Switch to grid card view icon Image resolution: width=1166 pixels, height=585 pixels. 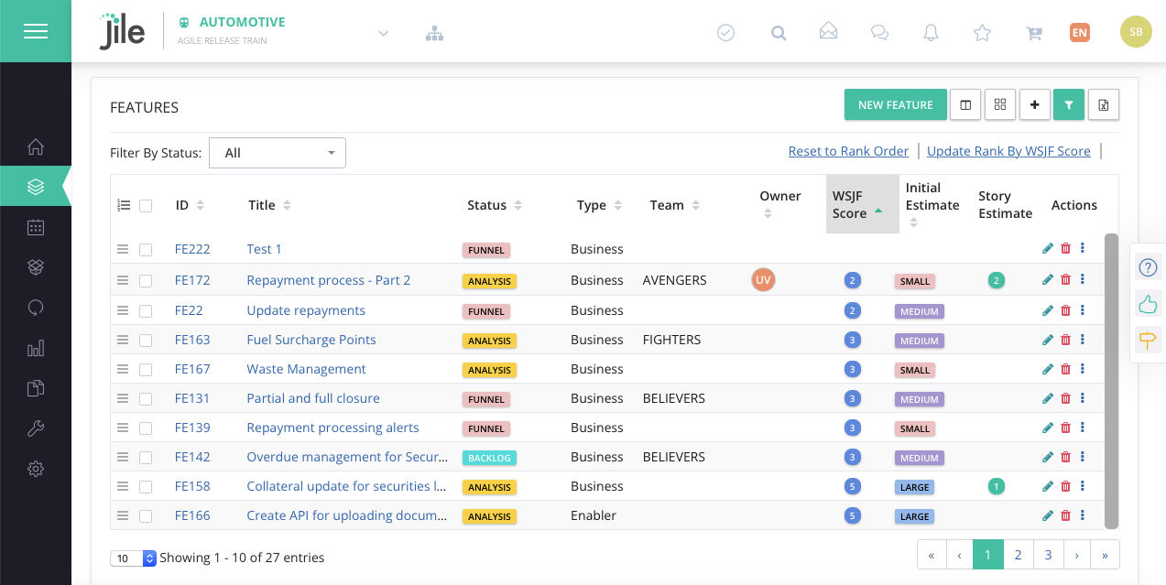coord(1000,105)
